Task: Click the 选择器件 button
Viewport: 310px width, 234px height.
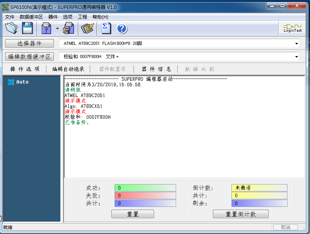Action: click(x=29, y=43)
